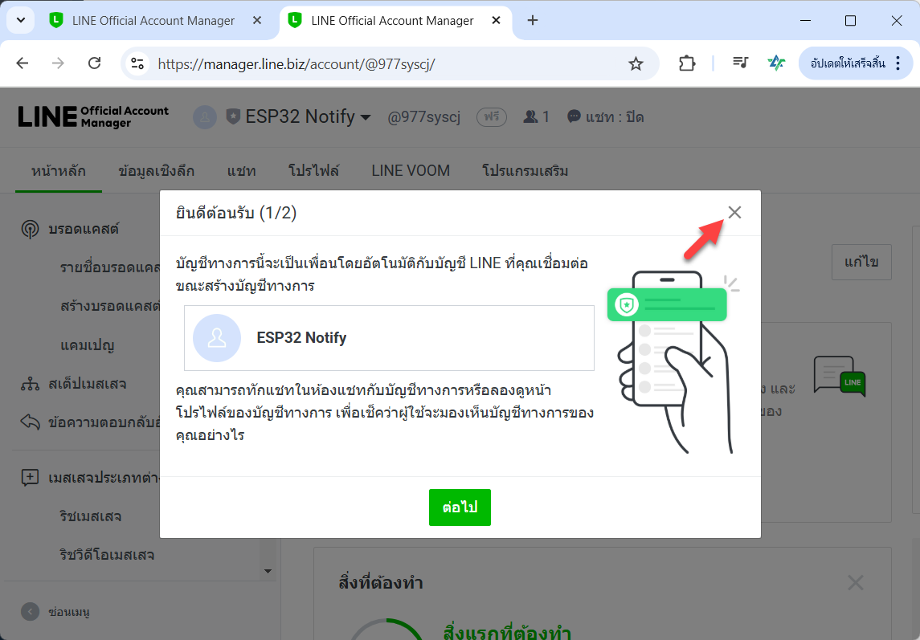Open สร้างบรอดแคสต์ in sidebar

pos(110,306)
